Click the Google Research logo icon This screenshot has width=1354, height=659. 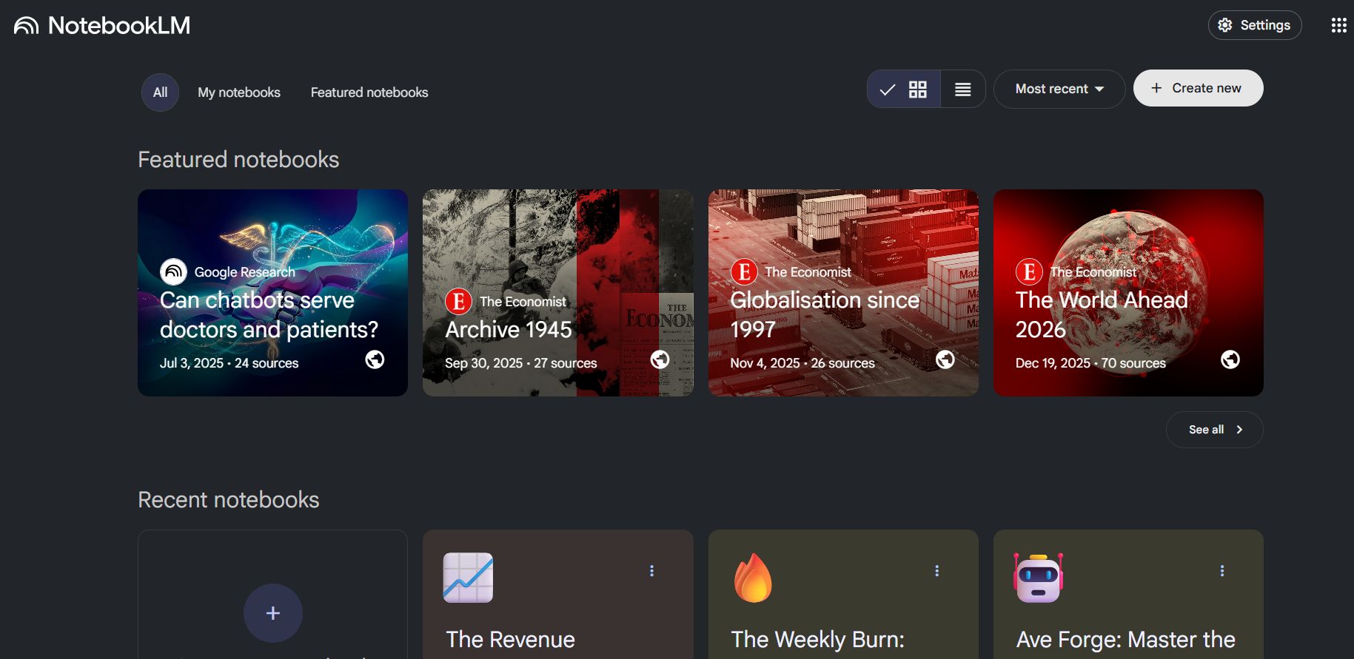click(173, 271)
